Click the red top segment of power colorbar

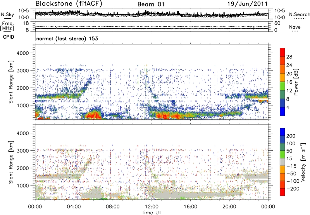(x=282, y=52)
